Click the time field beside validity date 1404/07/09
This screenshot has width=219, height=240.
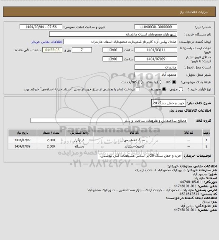(112, 59)
